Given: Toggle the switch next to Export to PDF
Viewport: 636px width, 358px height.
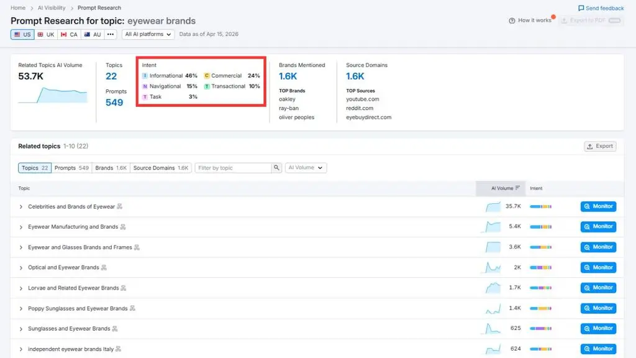Looking at the screenshot, I should pos(614,21).
